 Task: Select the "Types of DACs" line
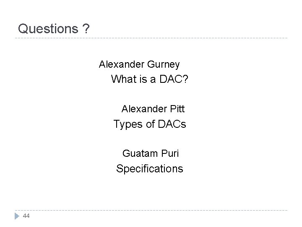(150, 124)
